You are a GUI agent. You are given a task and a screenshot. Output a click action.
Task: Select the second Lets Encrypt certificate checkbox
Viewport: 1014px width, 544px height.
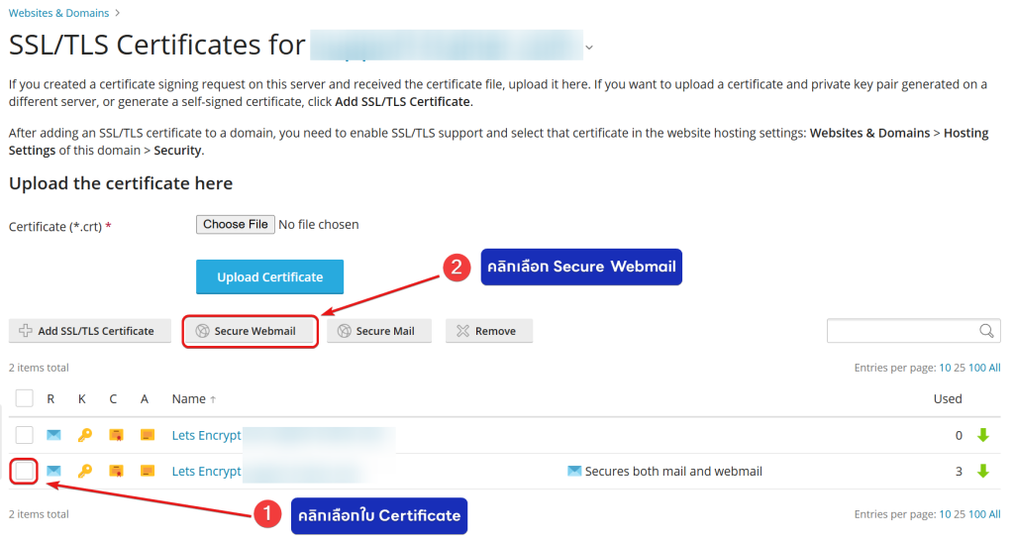point(25,472)
